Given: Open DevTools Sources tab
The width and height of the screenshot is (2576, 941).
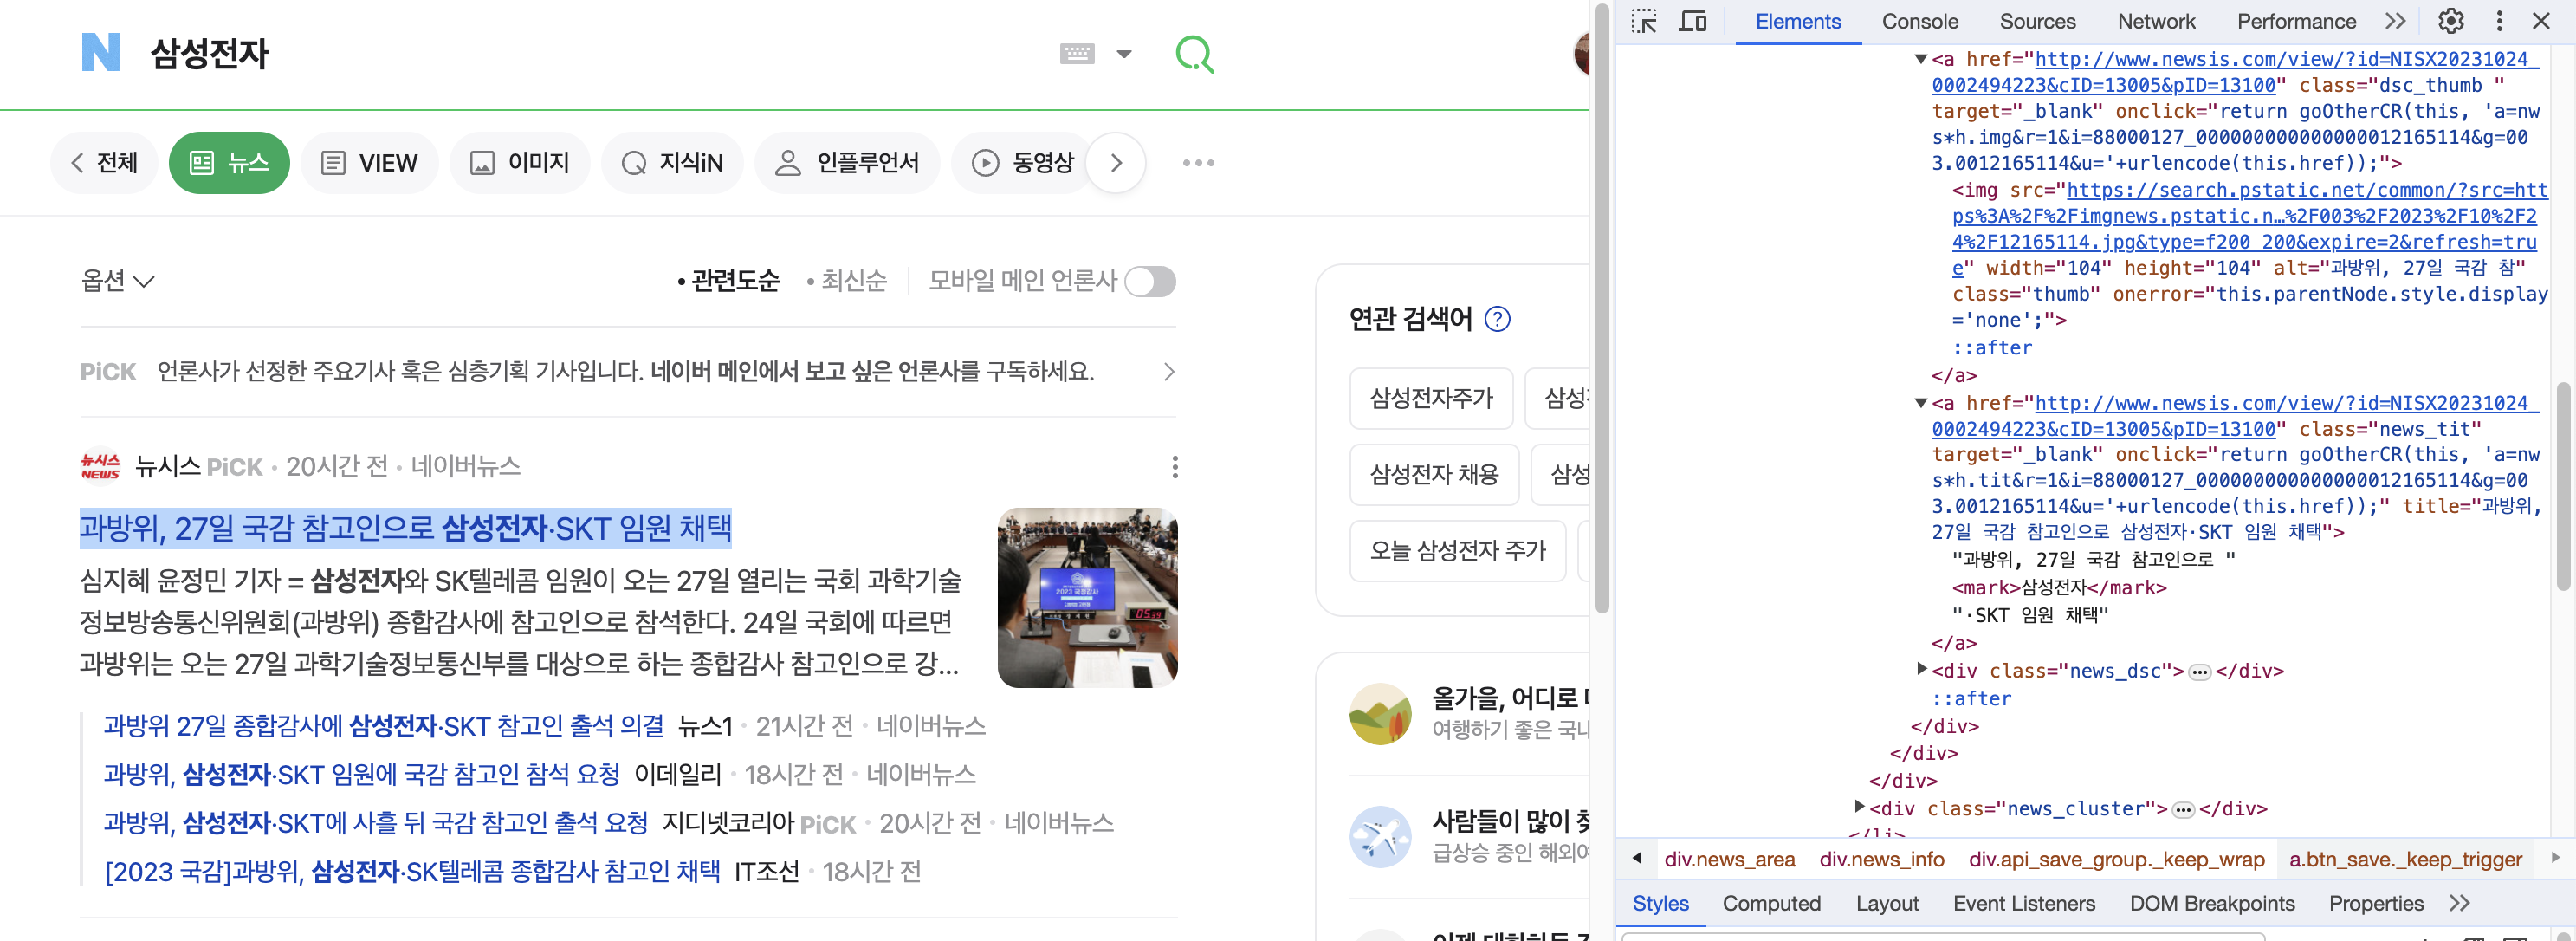Looking at the screenshot, I should 2037,22.
